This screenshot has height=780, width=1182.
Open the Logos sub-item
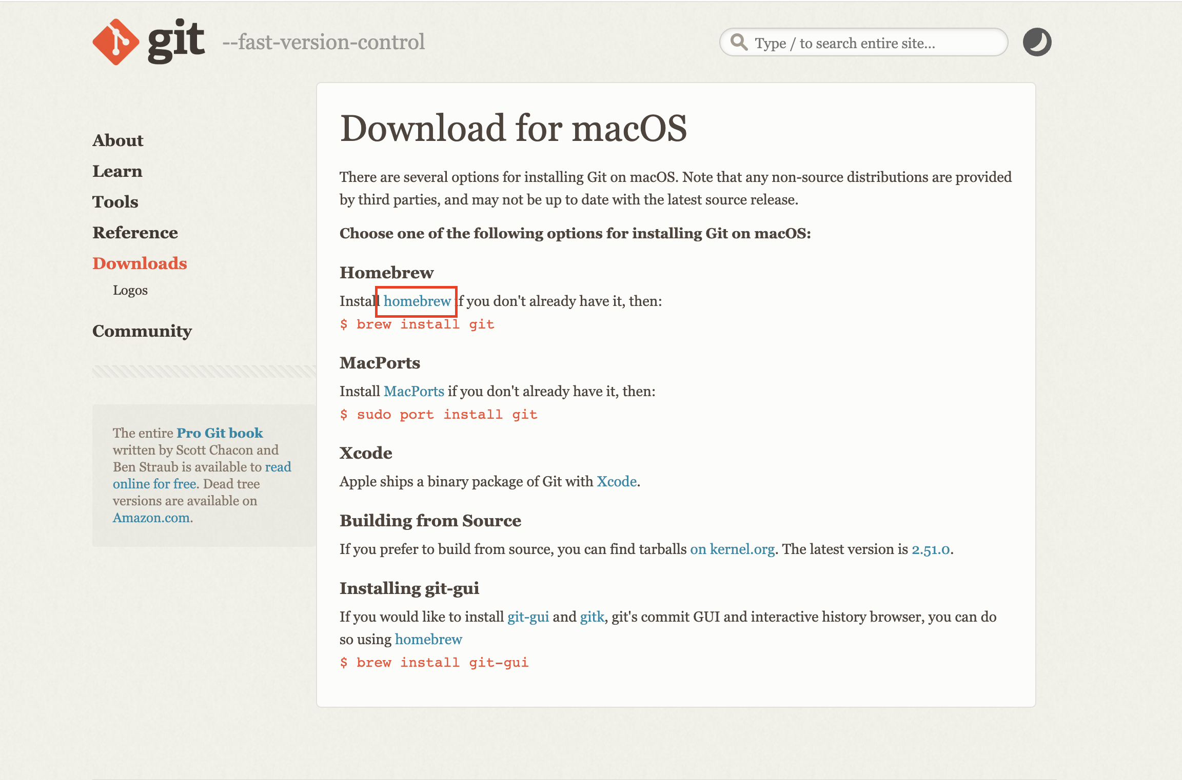click(130, 290)
